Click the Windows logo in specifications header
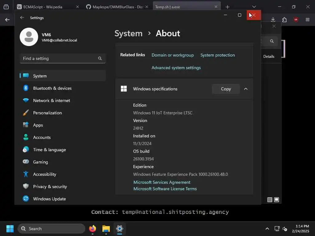 click(x=124, y=89)
